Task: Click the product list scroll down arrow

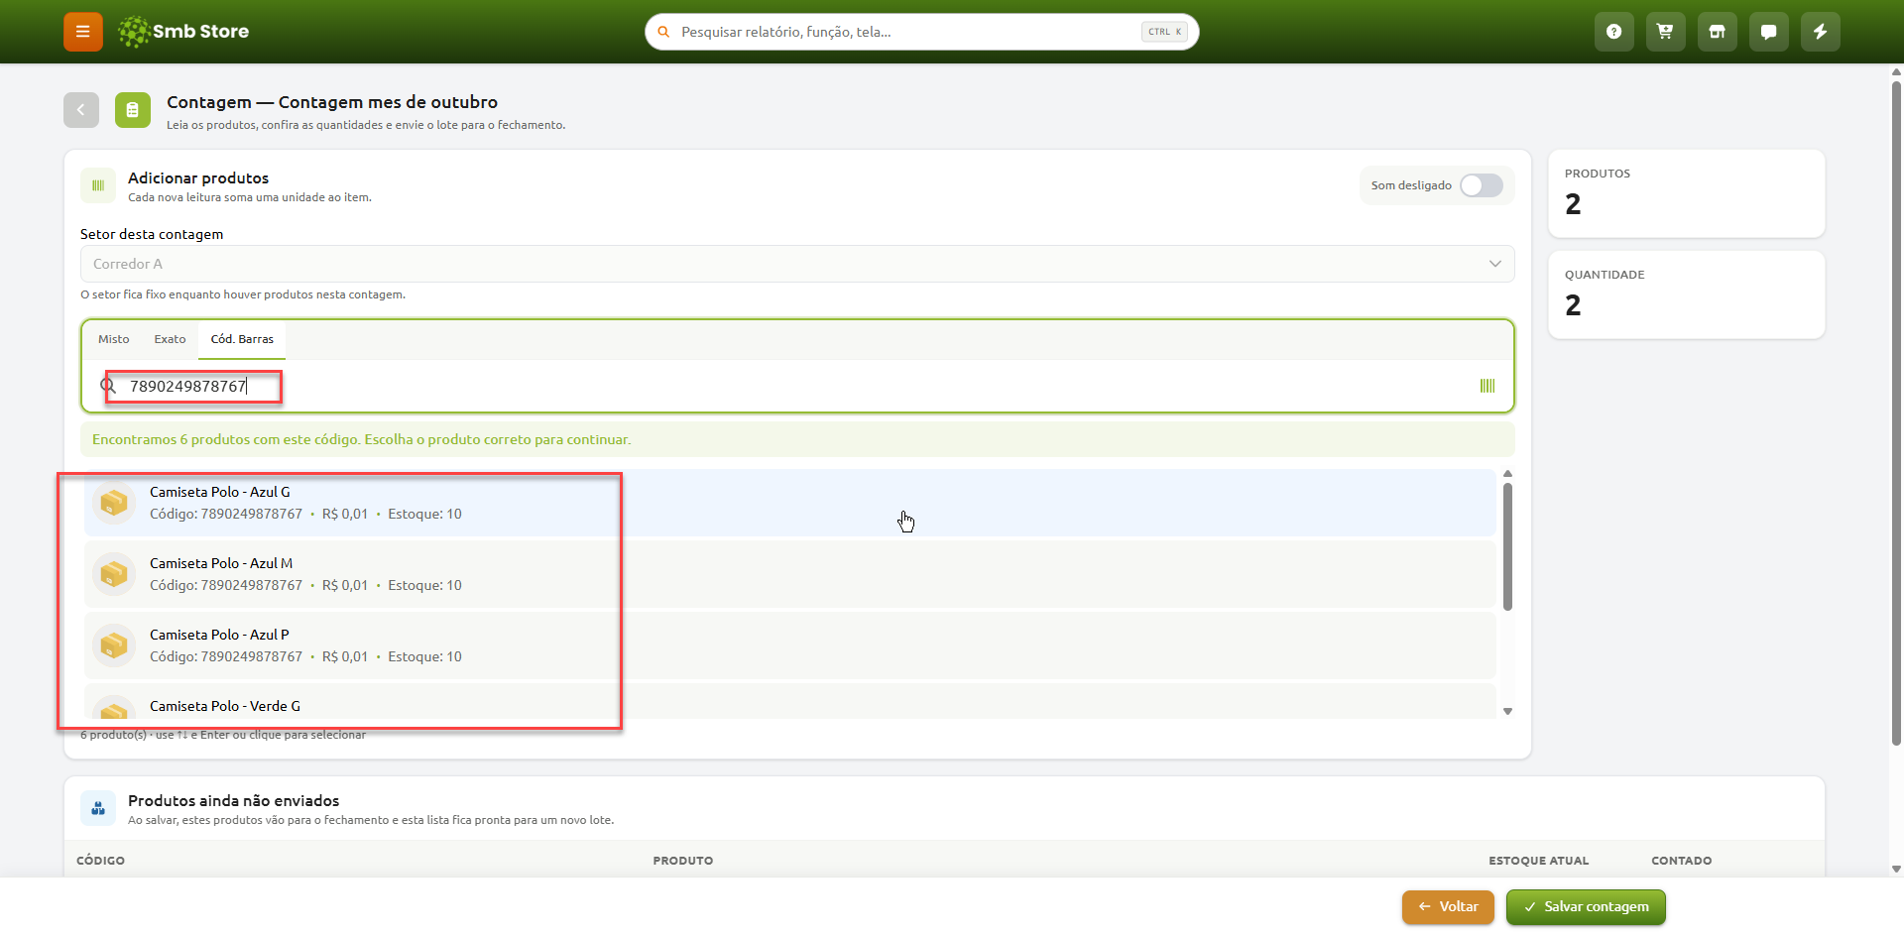Action: coord(1507,711)
